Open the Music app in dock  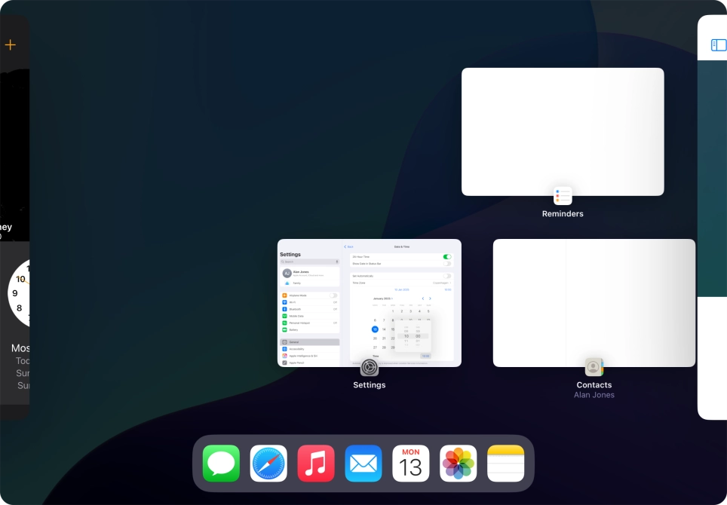[316, 463]
